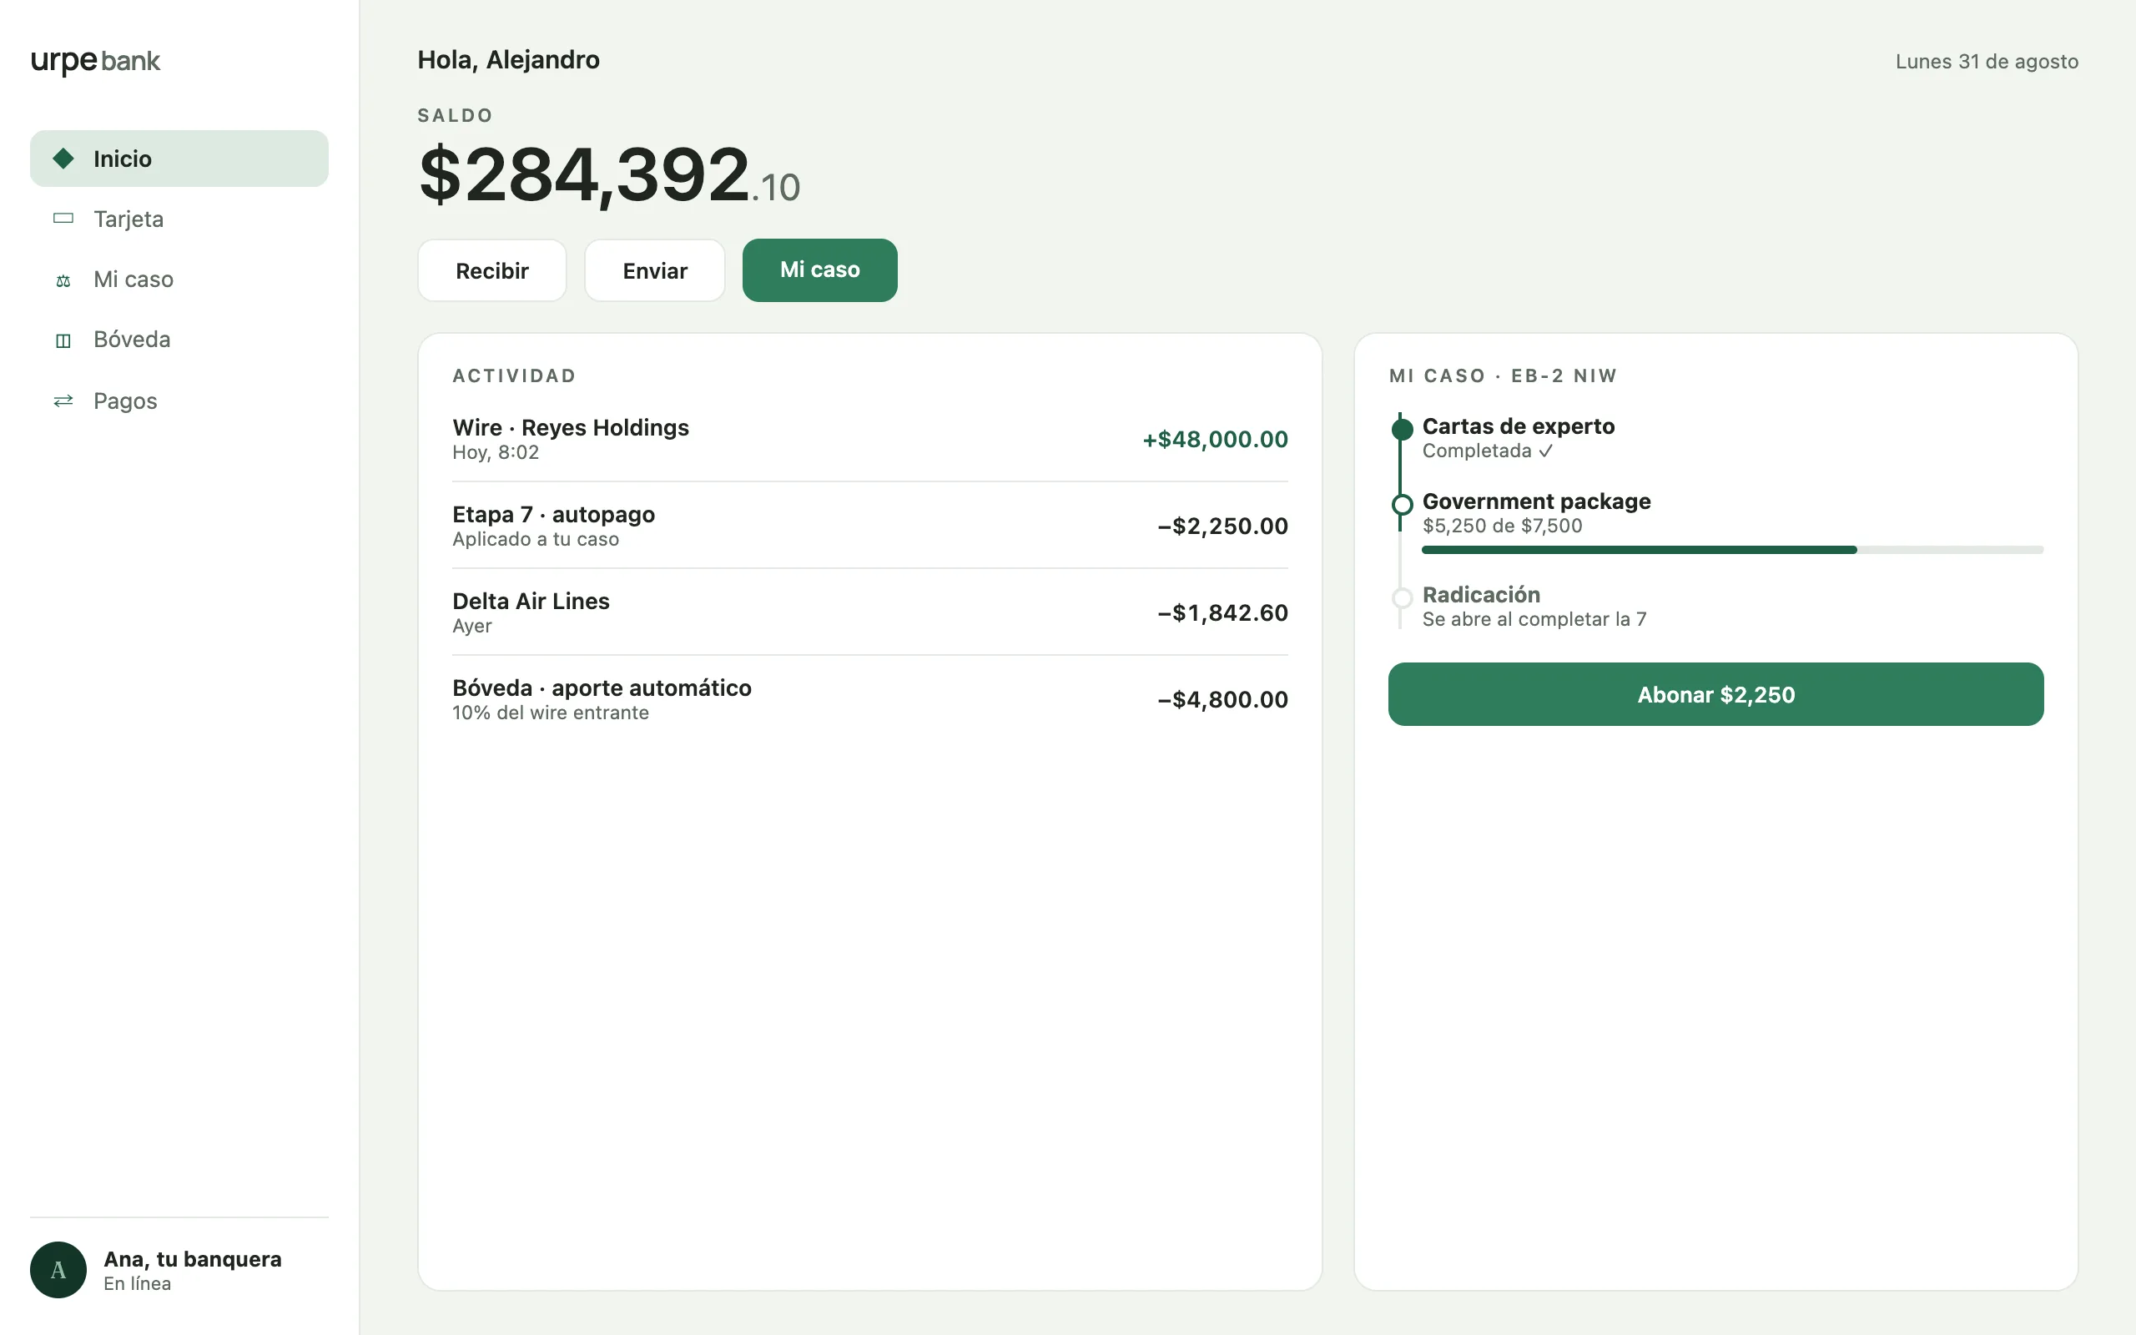
Task: Click the $284,392.10 balance figure
Action: (x=609, y=175)
